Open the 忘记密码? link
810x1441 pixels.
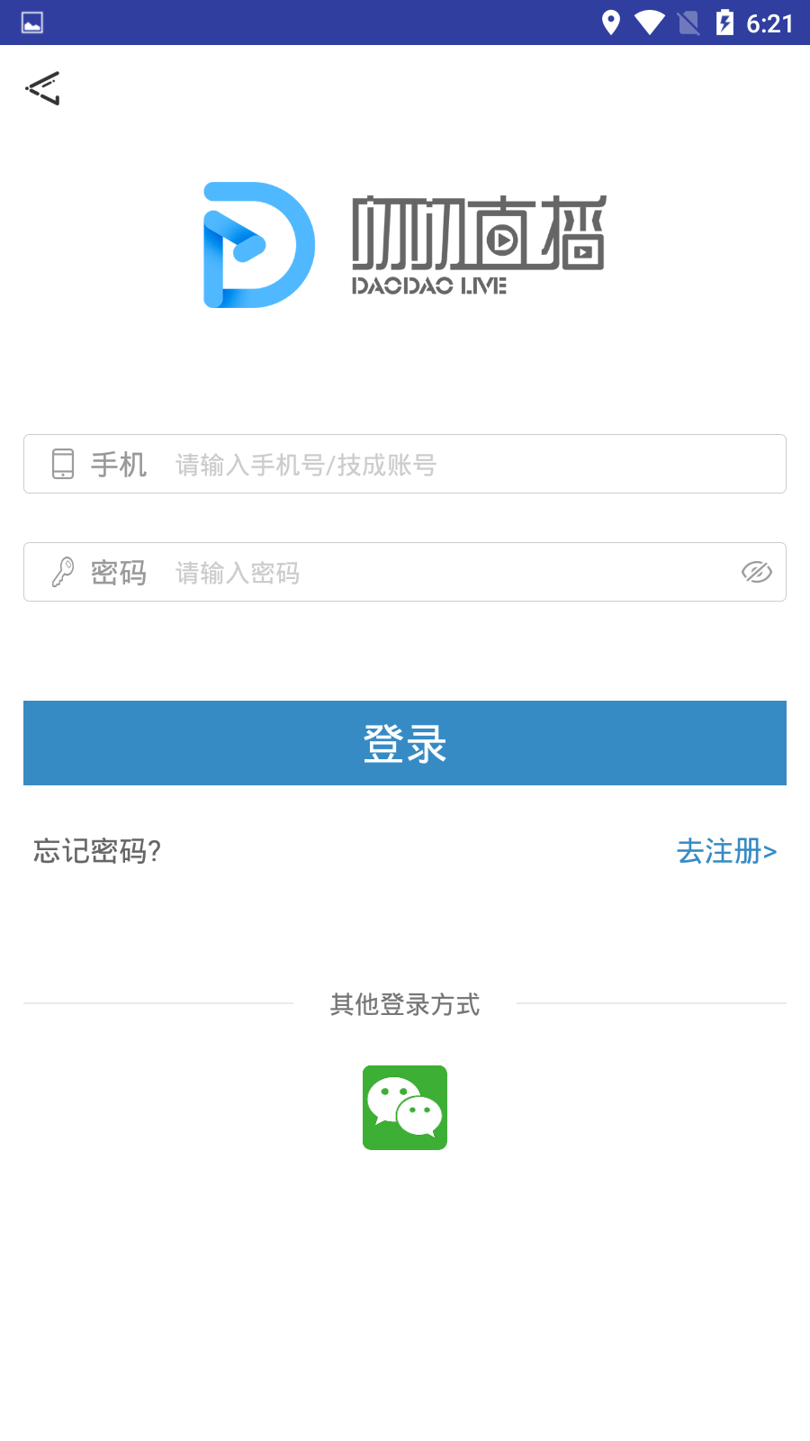pos(97,851)
